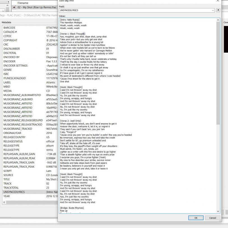
Task: Click the arrow button beside Field combo
Action: tap(218, 10)
